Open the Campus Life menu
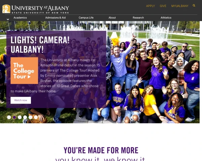The image size is (202, 161). (86, 18)
